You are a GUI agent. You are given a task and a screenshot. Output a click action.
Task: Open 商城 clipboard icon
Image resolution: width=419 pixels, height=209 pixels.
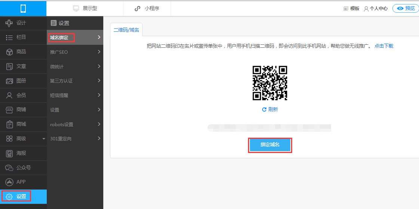coord(9,124)
